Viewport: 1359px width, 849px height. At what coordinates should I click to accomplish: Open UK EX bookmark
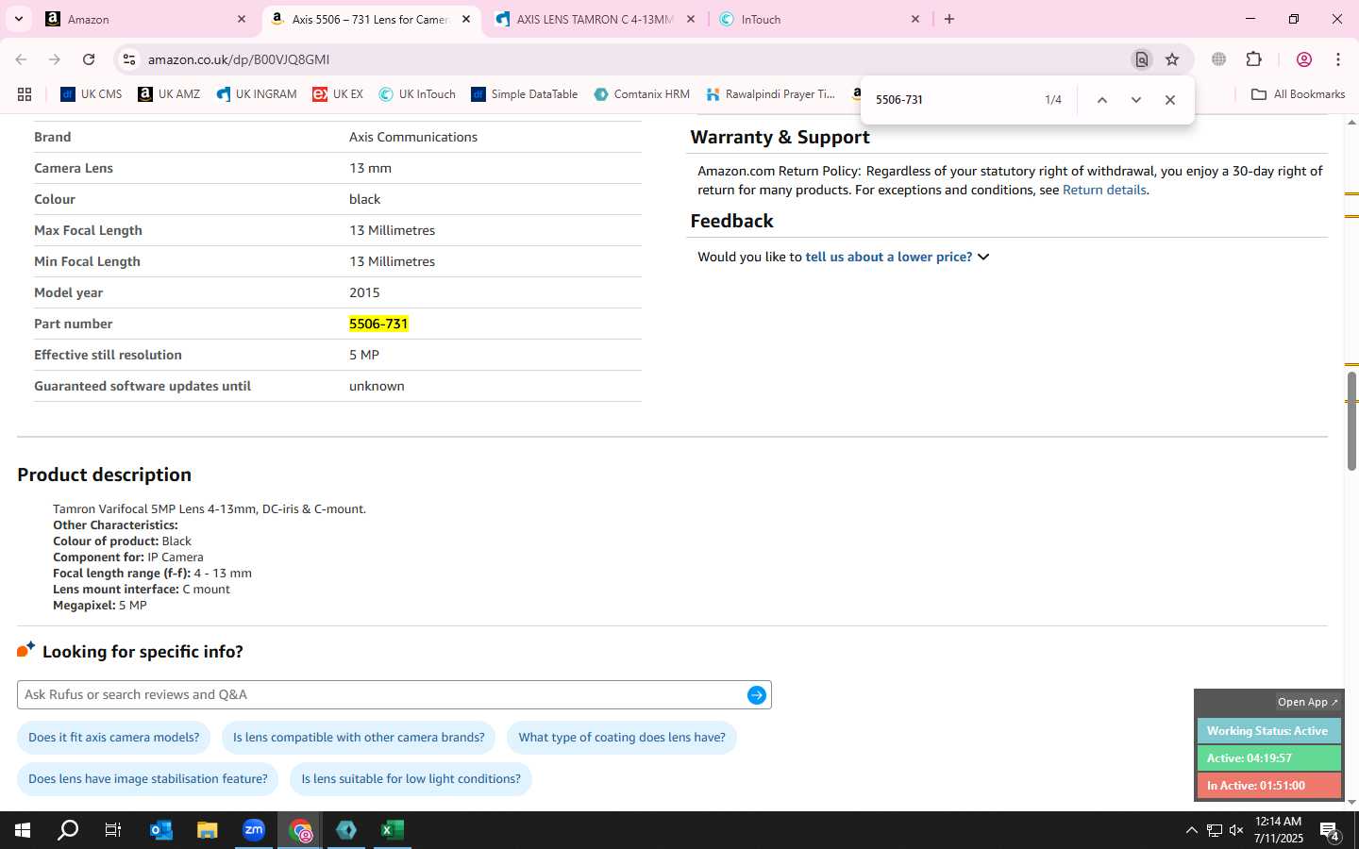pyautogui.click(x=338, y=94)
